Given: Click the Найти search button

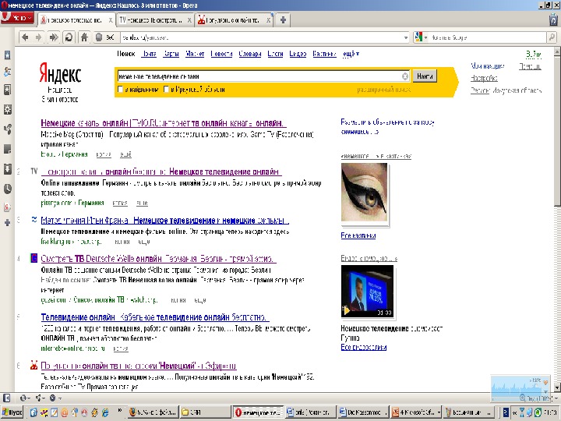Looking at the screenshot, I should [x=425, y=76].
